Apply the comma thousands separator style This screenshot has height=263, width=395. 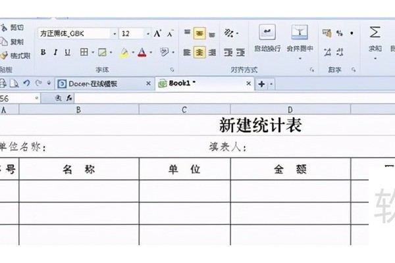point(352,33)
